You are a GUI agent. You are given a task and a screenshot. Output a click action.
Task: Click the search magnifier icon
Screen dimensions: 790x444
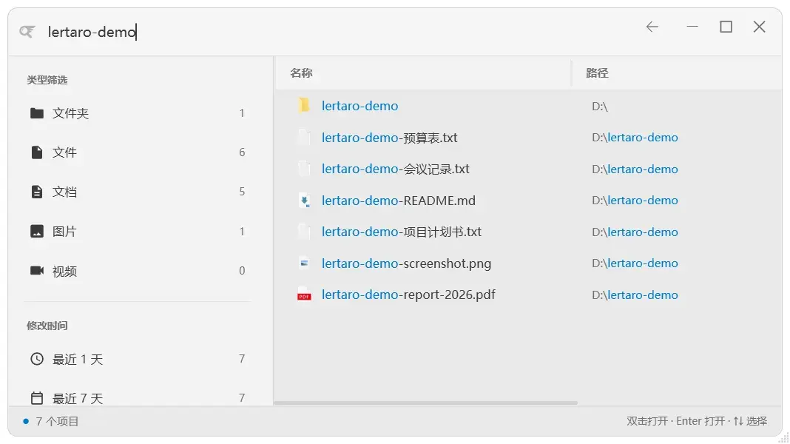pos(27,32)
